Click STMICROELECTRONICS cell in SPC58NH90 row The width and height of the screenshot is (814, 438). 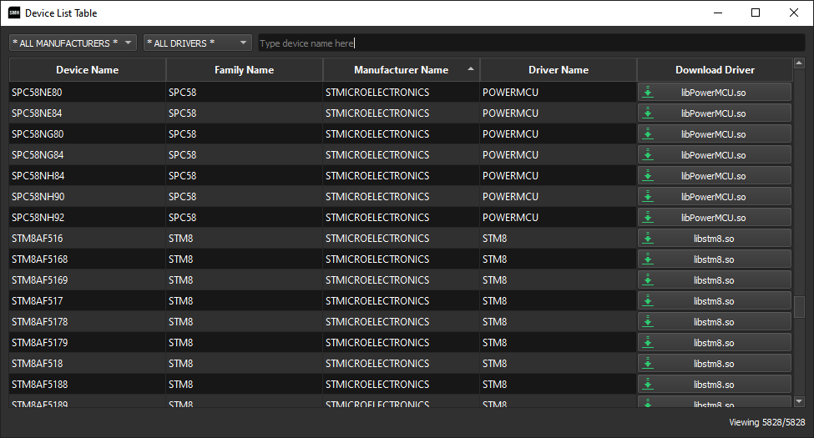point(402,197)
